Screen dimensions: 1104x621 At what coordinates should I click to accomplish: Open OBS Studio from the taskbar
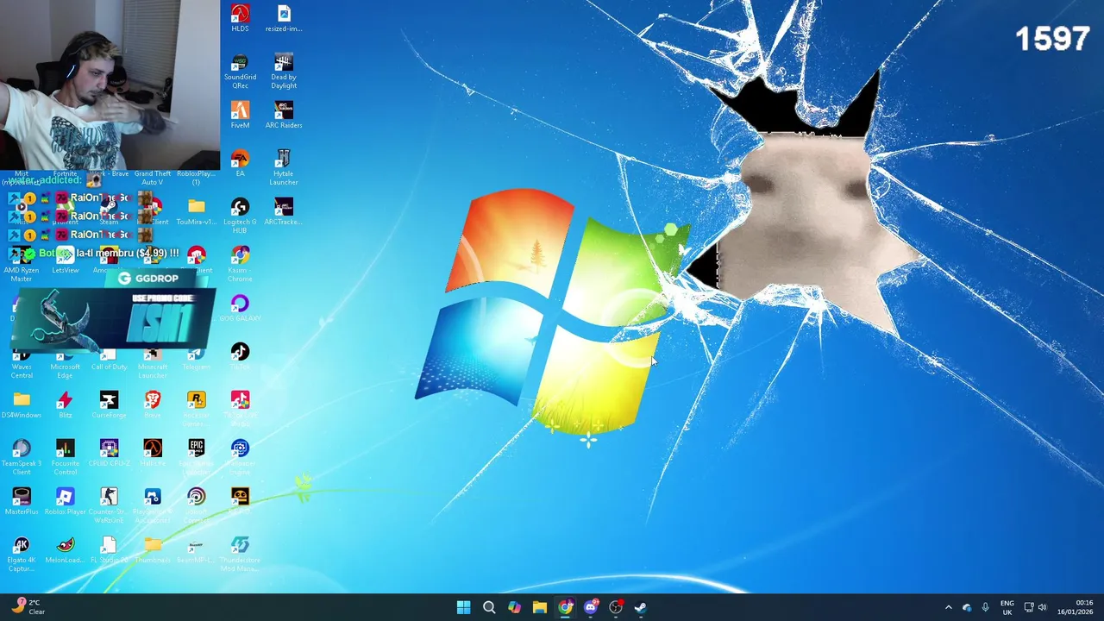click(x=616, y=607)
